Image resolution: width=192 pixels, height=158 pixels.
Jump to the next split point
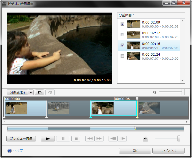99,139
